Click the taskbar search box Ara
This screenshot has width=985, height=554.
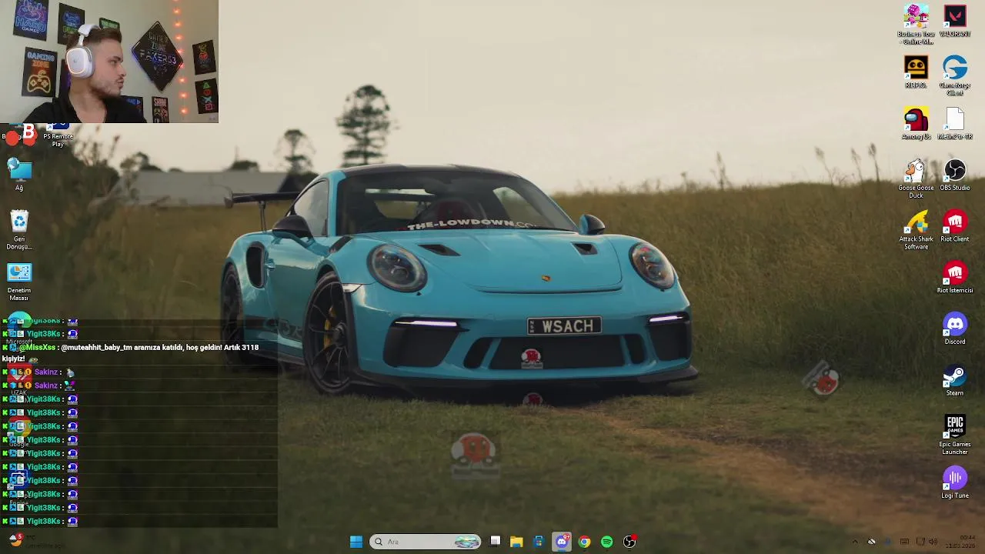[426, 542]
